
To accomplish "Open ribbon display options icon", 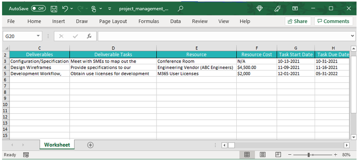I will coord(295,9).
